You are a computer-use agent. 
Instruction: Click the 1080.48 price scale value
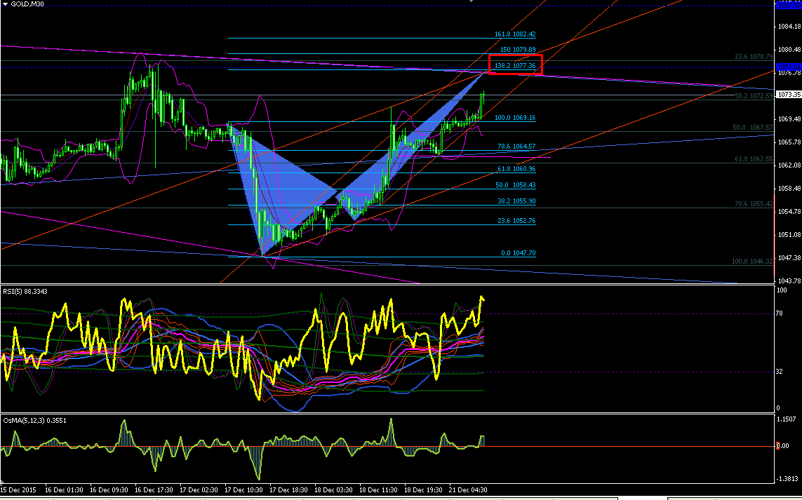pyautogui.click(x=790, y=50)
